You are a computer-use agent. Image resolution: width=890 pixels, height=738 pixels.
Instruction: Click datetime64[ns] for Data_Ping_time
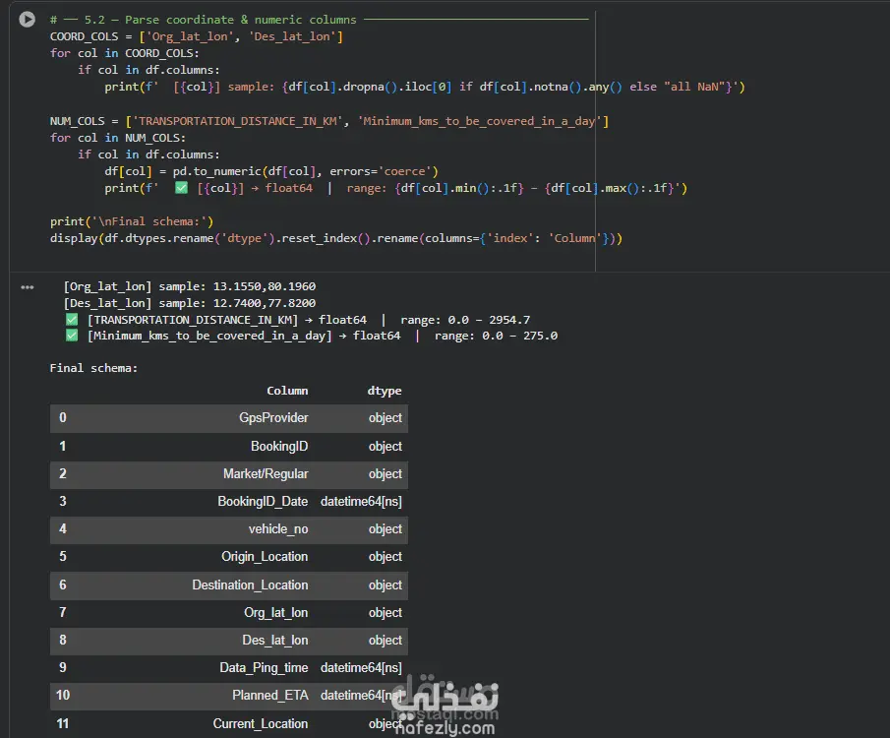click(x=361, y=668)
